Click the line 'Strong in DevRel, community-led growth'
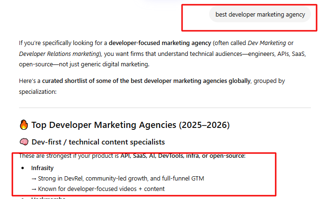This screenshot has width=318, height=199. (117, 178)
